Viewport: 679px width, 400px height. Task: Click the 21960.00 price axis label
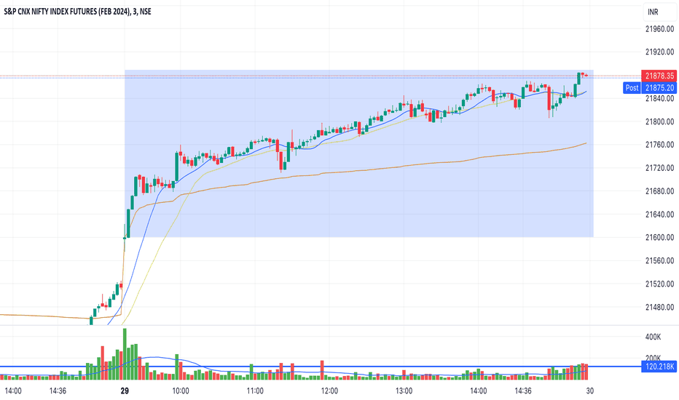click(x=659, y=29)
